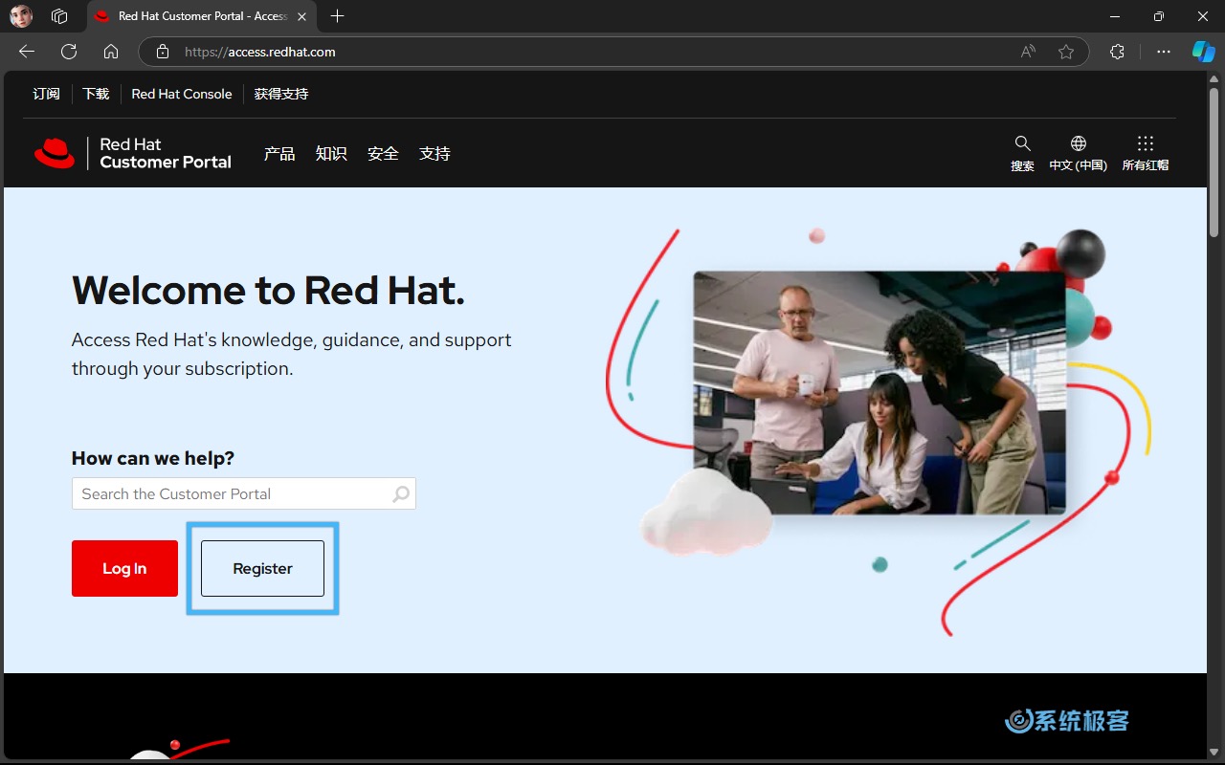The height and width of the screenshot is (765, 1225).
Task: Click the browser profile avatar icon
Action: (x=21, y=16)
